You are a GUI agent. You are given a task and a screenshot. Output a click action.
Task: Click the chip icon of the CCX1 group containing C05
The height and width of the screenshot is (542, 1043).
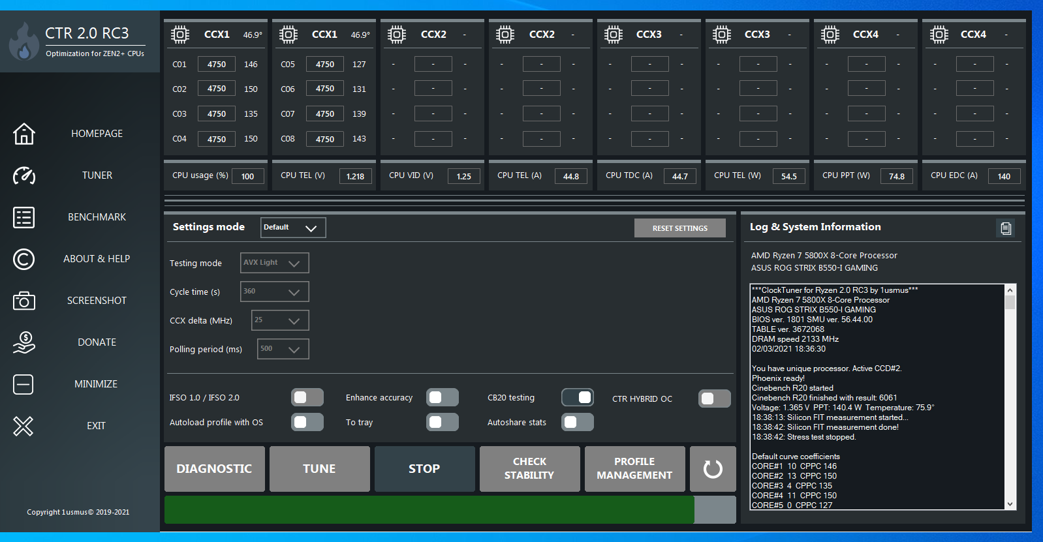[288, 35]
